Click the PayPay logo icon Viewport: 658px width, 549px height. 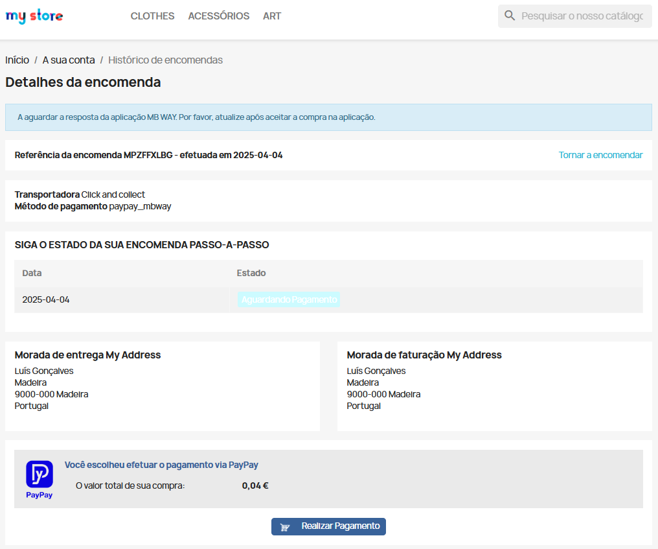39,474
